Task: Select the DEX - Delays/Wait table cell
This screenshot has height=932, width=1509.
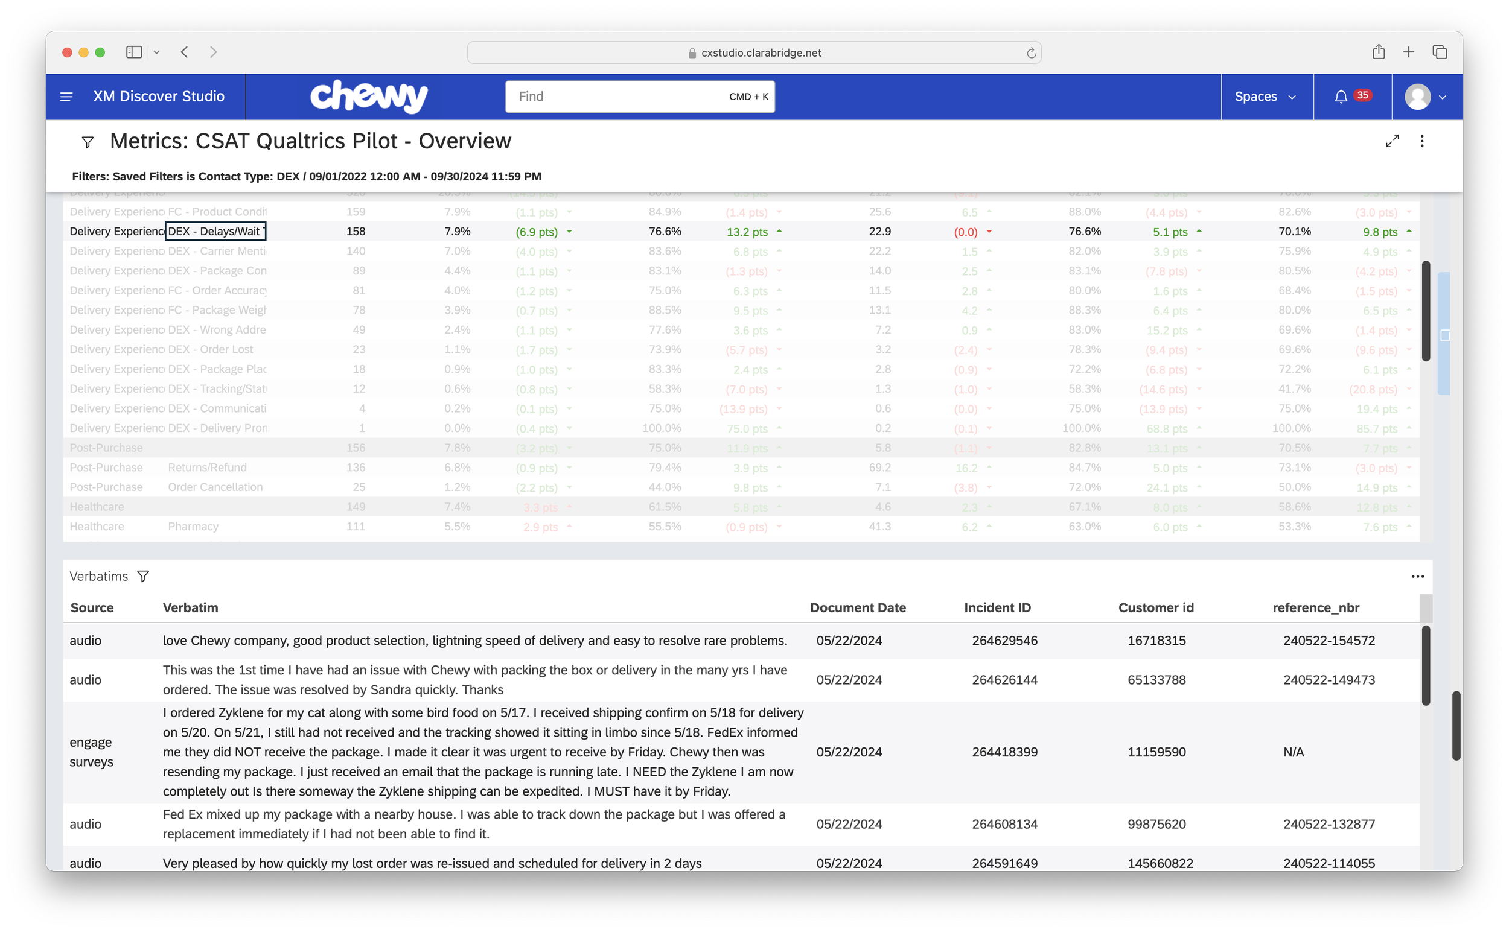Action: click(215, 231)
